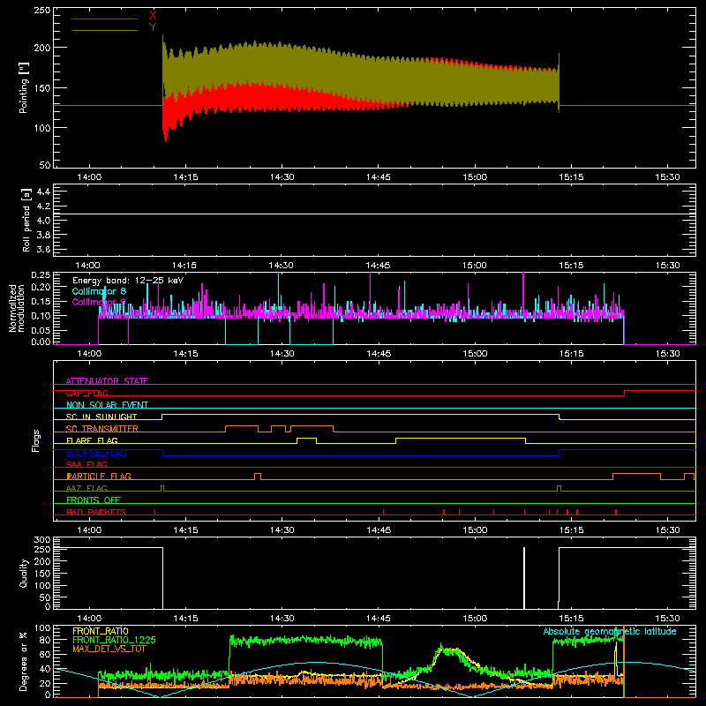Click the Pointing axis title
Screen dimensions: 706x706
click(23, 87)
